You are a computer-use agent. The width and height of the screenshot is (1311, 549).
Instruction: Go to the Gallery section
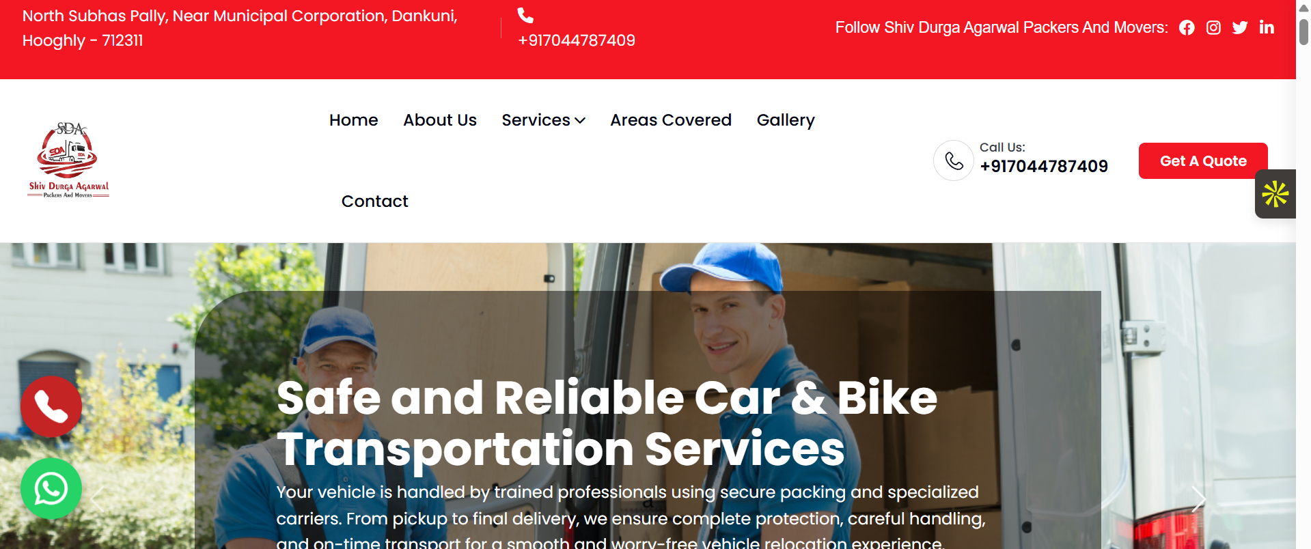785,120
